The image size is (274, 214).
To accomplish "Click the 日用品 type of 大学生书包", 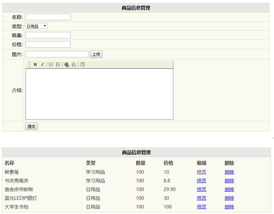I will pos(93,207).
